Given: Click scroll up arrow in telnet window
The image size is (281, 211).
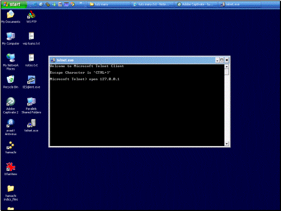Looking at the screenshot, I should [x=226, y=67].
